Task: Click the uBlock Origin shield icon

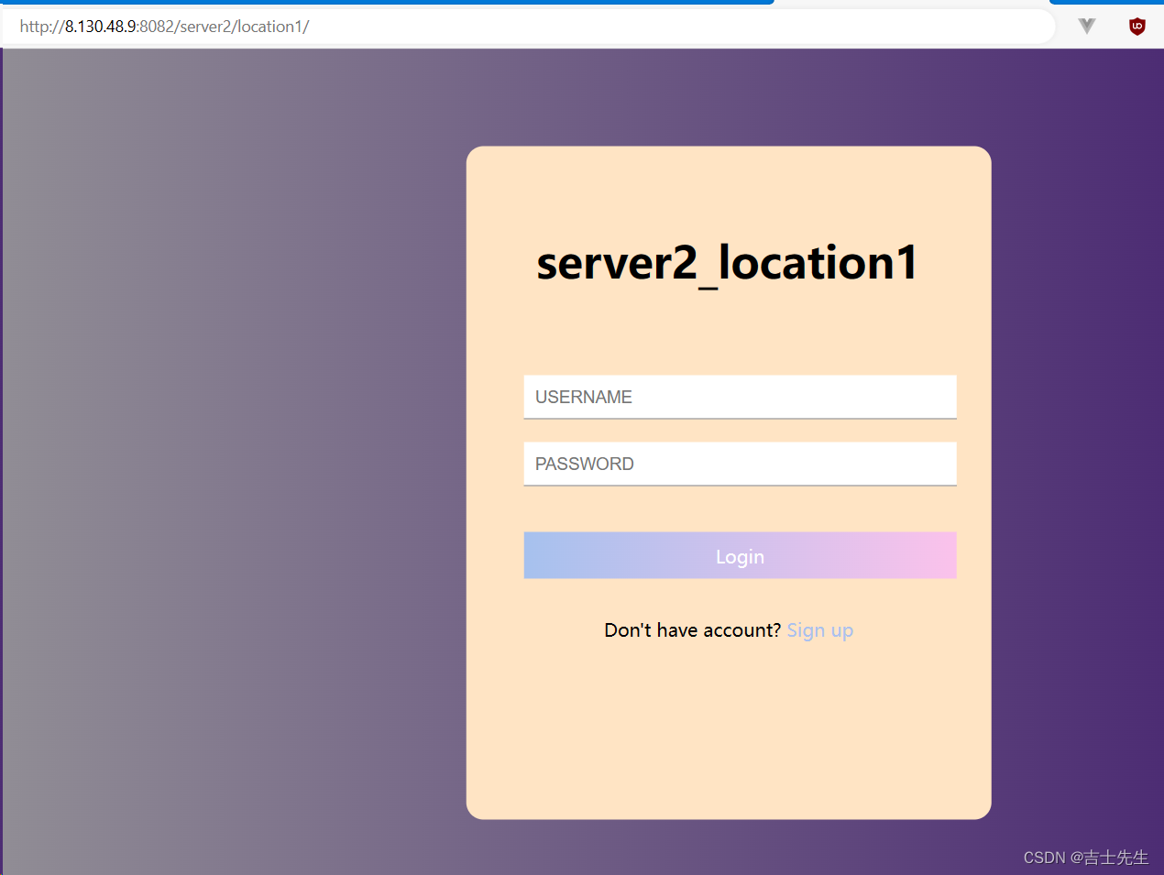Action: coord(1137,27)
